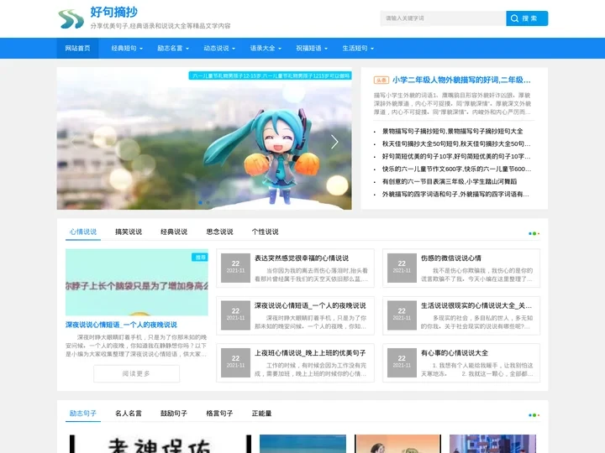Click the more dots icon beside 个性说说
The width and height of the screenshot is (605, 453).
pos(534,233)
